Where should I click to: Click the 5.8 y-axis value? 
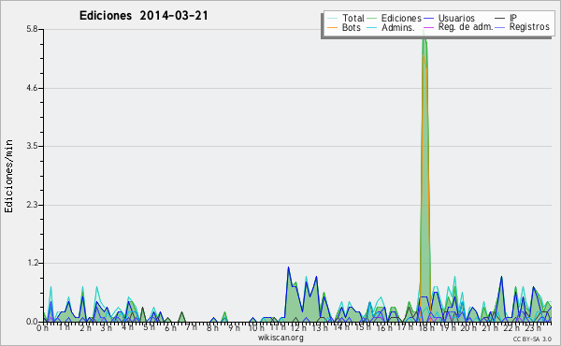tap(32, 29)
